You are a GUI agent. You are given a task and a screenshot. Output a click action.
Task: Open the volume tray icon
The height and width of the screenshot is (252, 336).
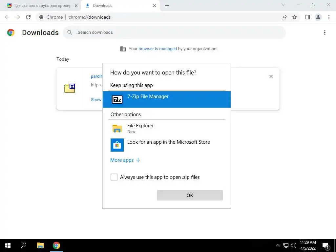pos(294,245)
